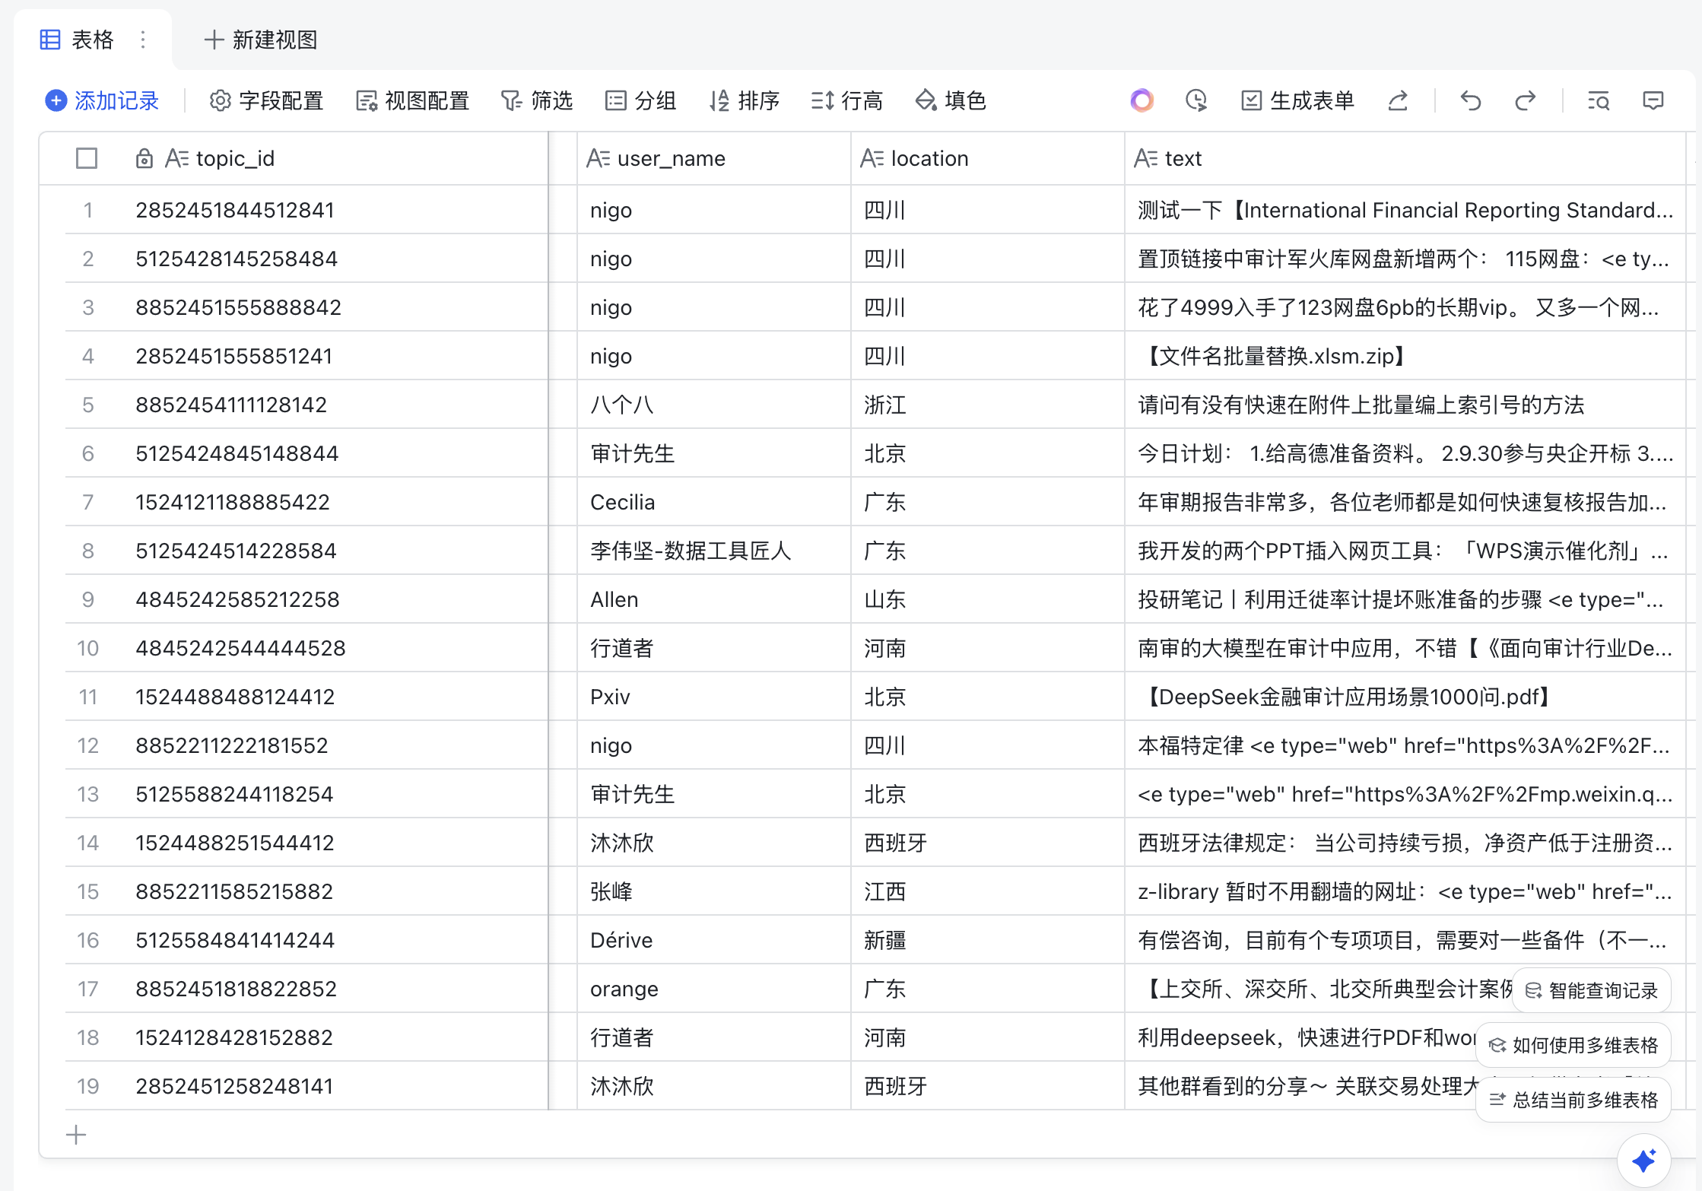
Task: Open 视图配置 view settings
Action: [x=413, y=100]
